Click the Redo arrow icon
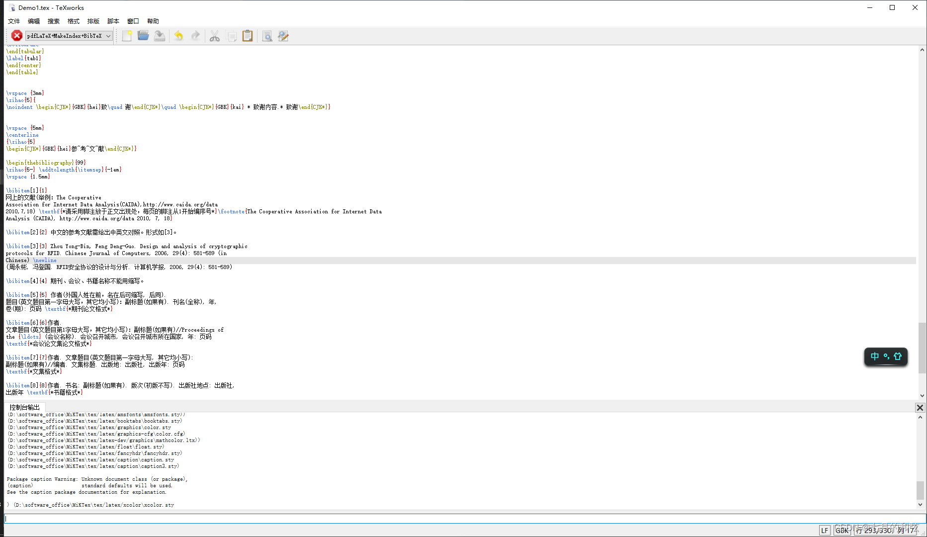The image size is (927, 537). coord(195,35)
